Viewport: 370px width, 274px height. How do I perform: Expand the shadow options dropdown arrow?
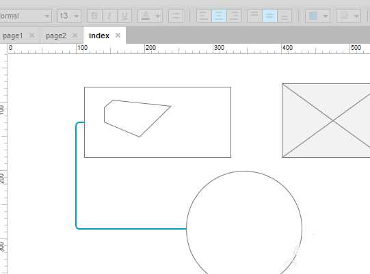pyautogui.click(x=356, y=16)
